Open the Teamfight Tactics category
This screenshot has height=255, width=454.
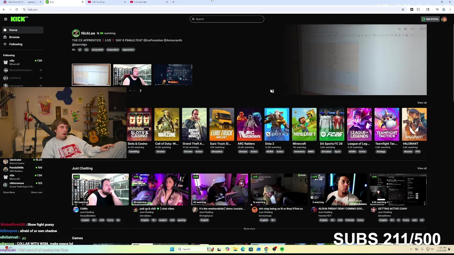click(x=387, y=124)
